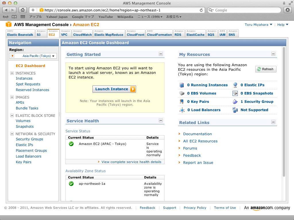Click the Tokyo region flag icon
Screen dimensions: 294x220
tap(12, 56)
